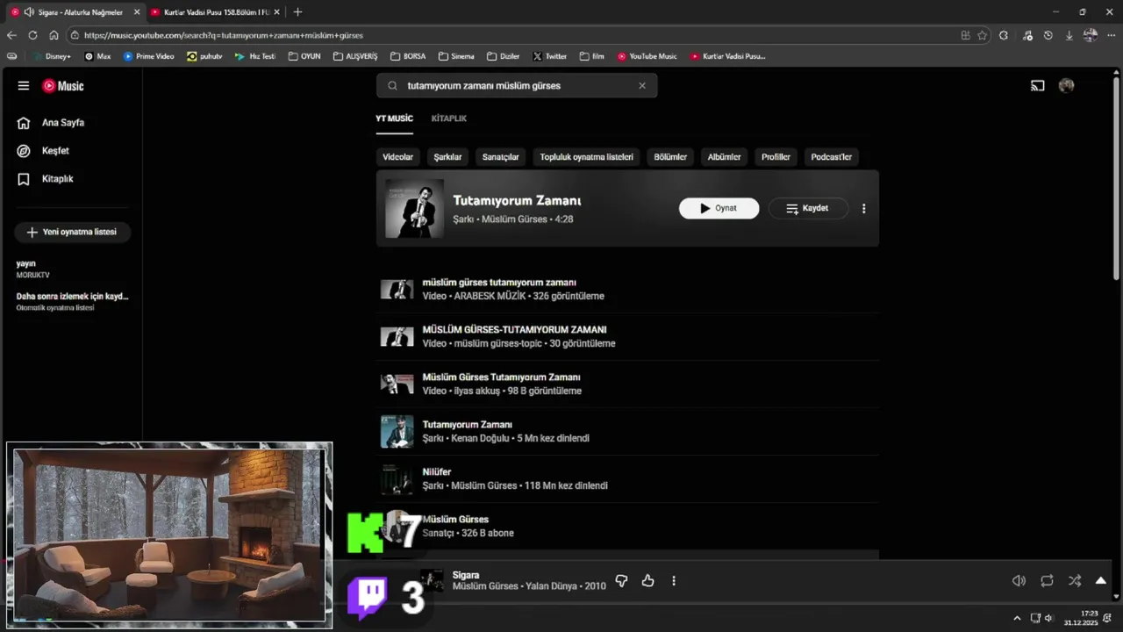This screenshot has width=1123, height=632.
Task: Open video by ARABESK MÜZİK result
Action: tap(627, 290)
